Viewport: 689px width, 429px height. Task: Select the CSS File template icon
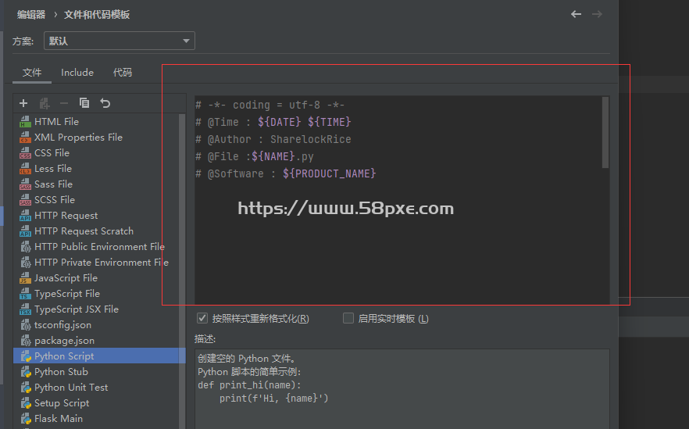pyautogui.click(x=26, y=153)
